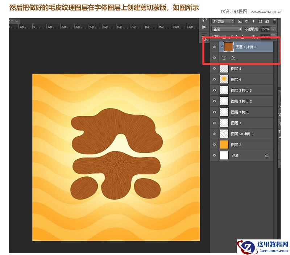Click the shape layer filter icon

pyautogui.click(x=260, y=21)
